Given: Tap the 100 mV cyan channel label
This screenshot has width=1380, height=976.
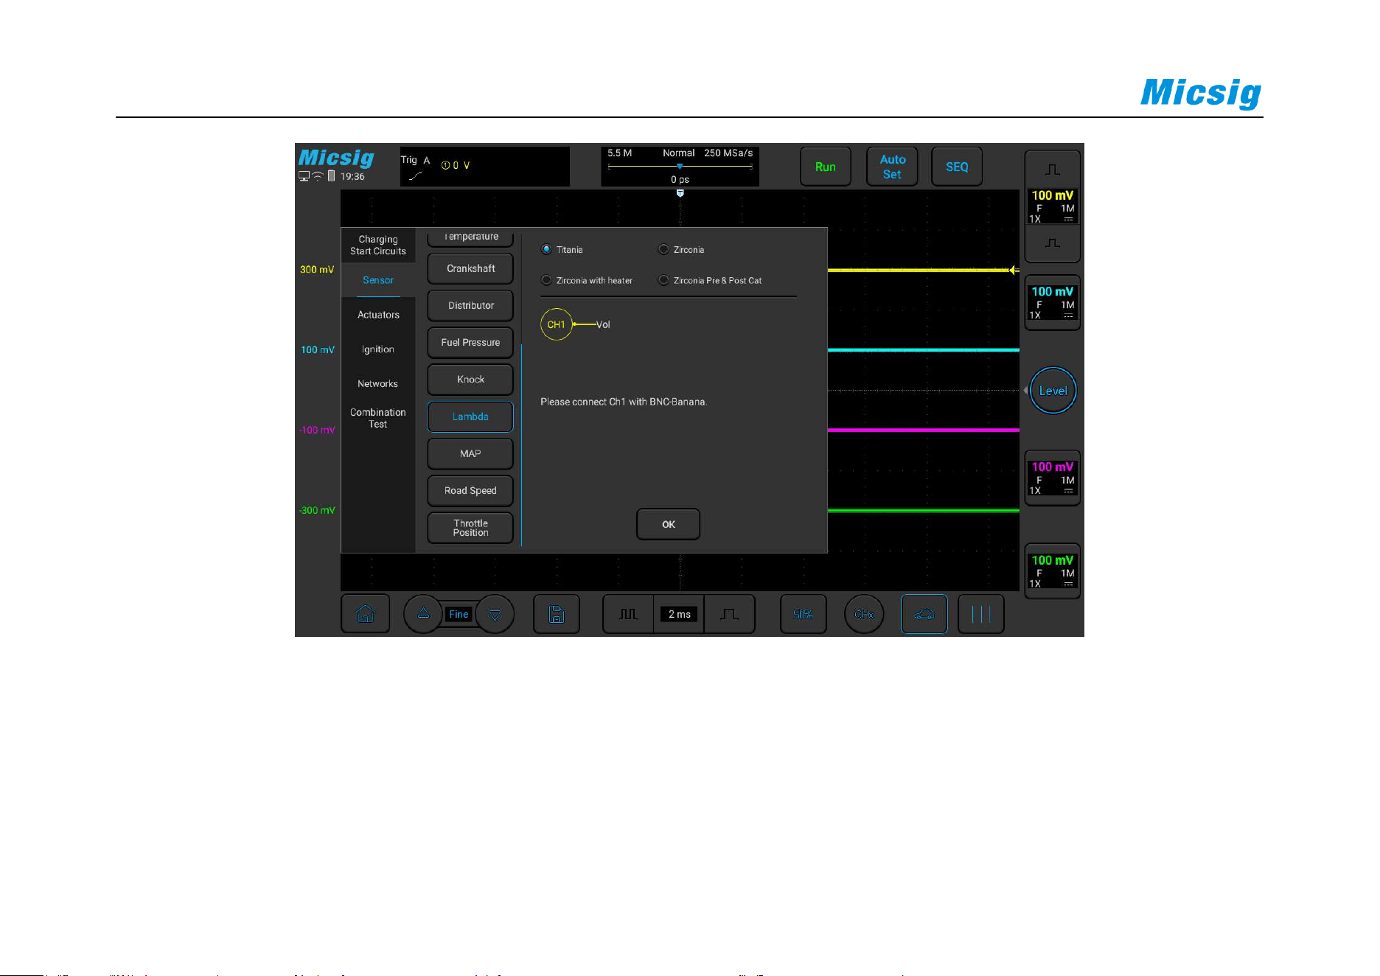Looking at the screenshot, I should point(318,350).
